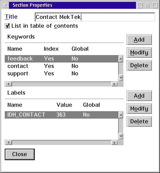Click Keywords list scroll right arrow
Screen dimensions: 160x173
point(114,84)
